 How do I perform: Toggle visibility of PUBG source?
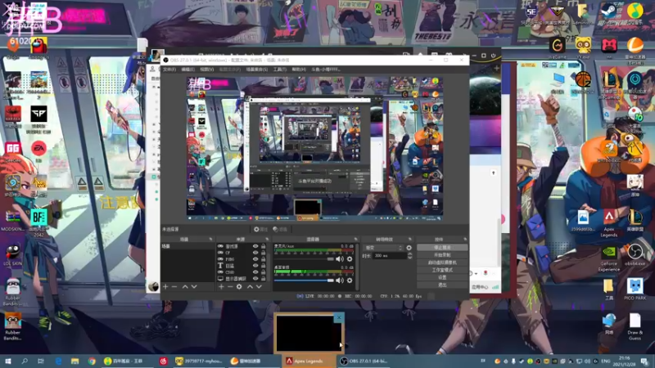click(255, 259)
